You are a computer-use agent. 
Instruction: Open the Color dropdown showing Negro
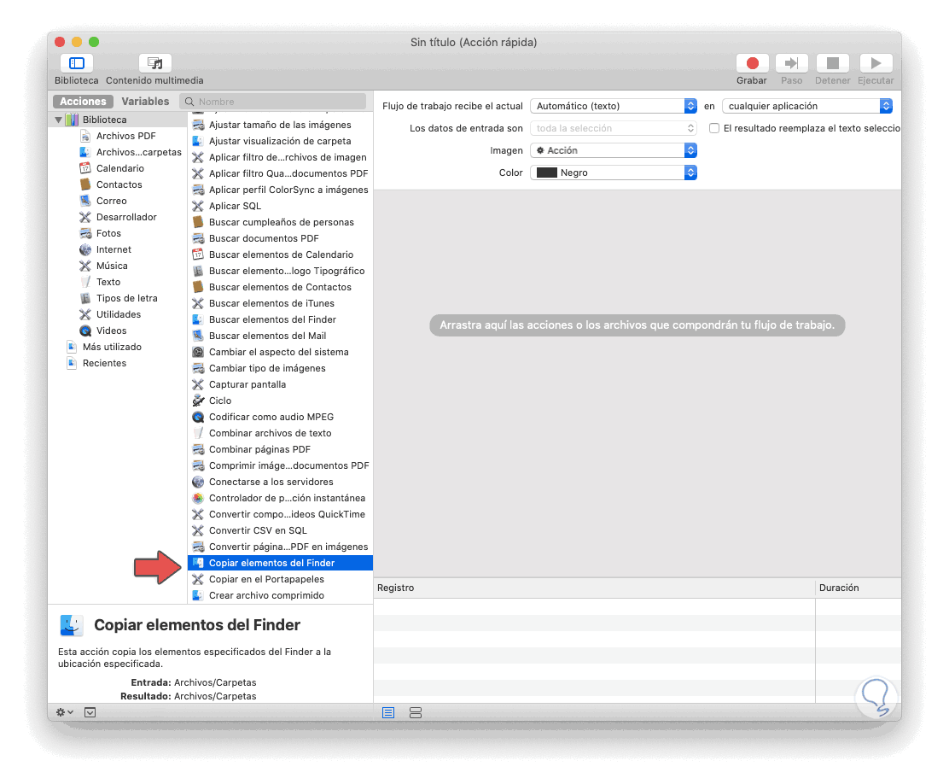pos(614,173)
